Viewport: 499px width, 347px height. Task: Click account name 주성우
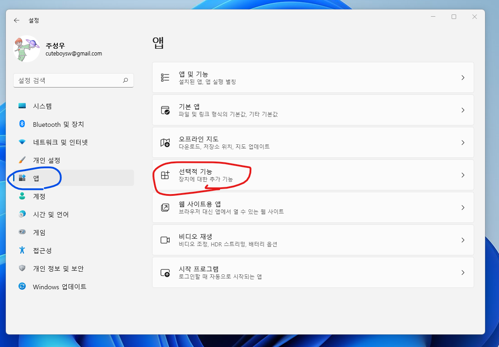(x=55, y=45)
